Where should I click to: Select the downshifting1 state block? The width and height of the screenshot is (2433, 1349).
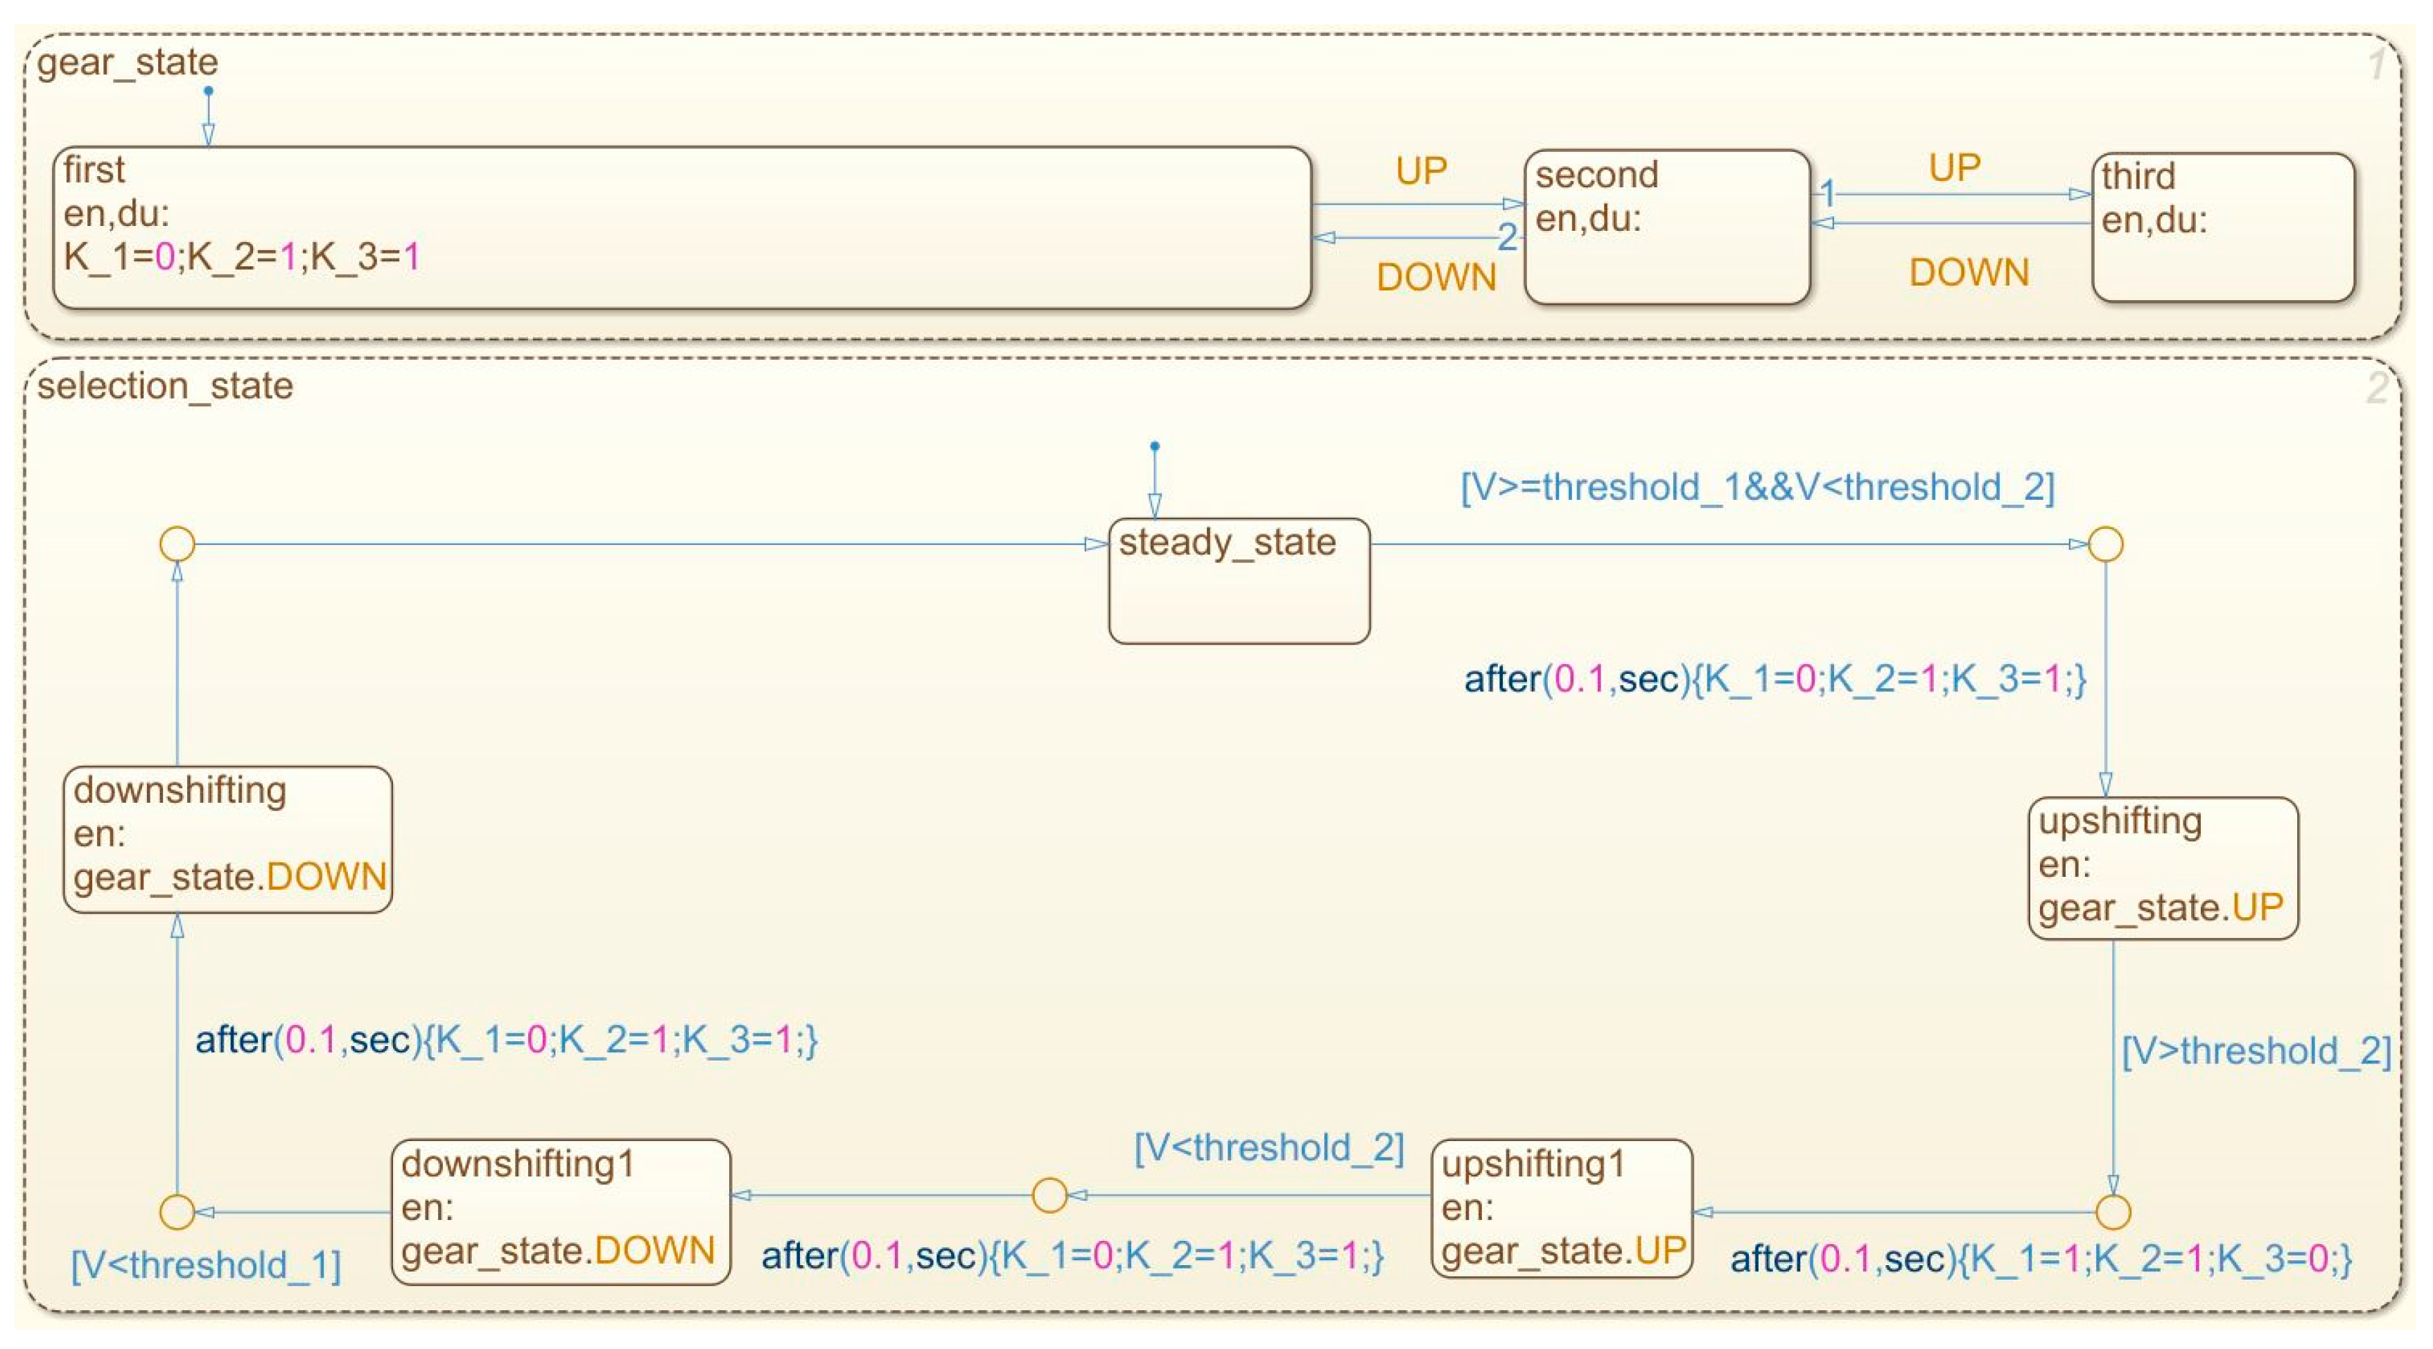[560, 1210]
